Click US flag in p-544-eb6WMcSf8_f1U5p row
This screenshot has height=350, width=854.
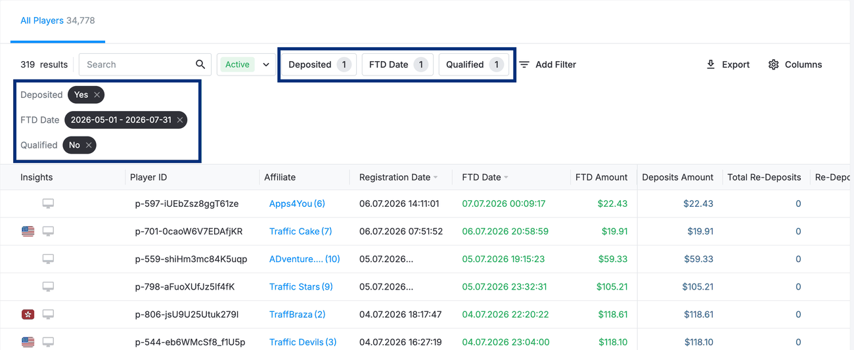tap(28, 342)
